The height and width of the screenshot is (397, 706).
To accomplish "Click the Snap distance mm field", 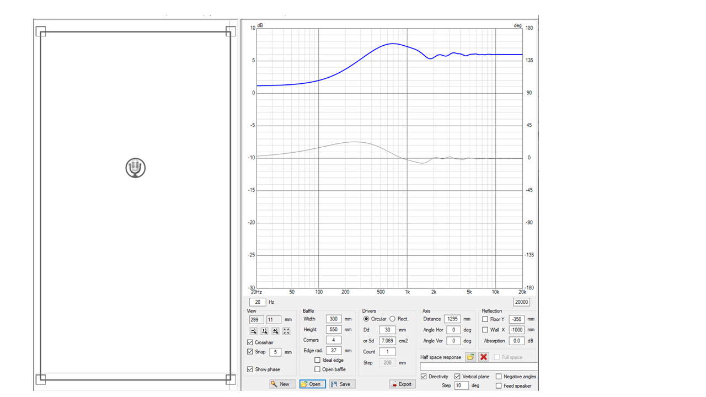I will (x=275, y=352).
